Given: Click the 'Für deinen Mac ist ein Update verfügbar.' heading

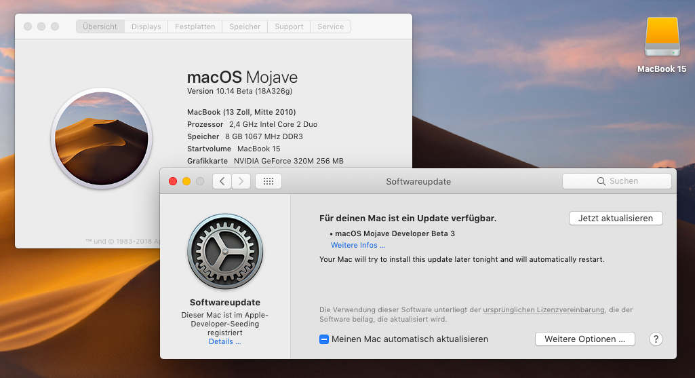Looking at the screenshot, I should point(408,219).
